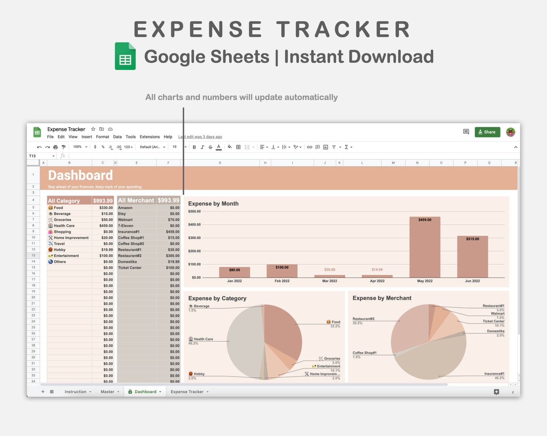Open the text color picker

pos(218,147)
